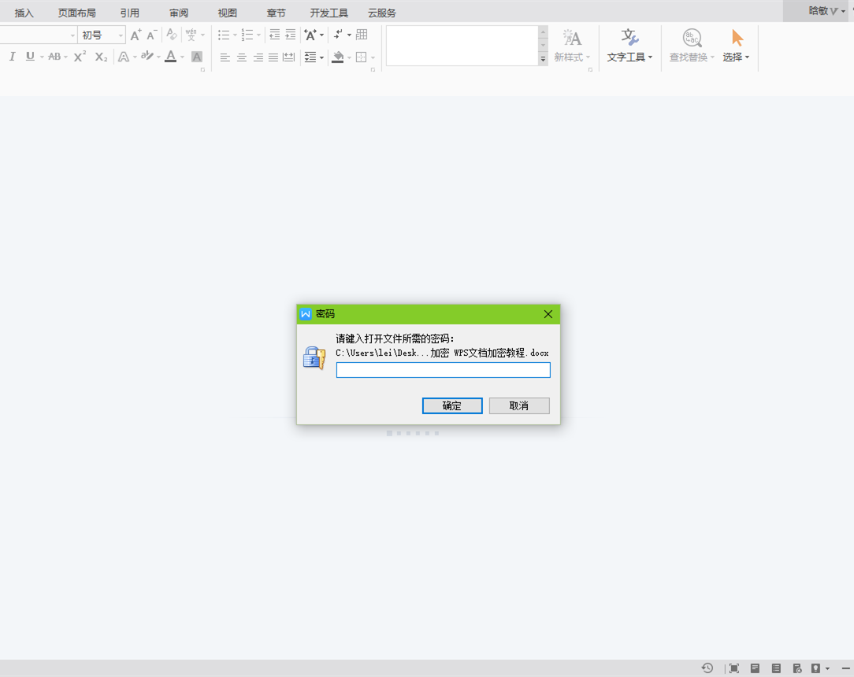
Task: Apply distributed alignment
Action: click(x=289, y=57)
